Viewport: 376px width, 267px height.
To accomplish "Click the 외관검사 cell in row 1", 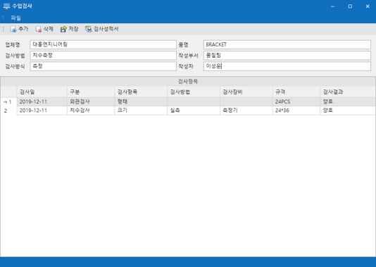I will (x=91, y=102).
